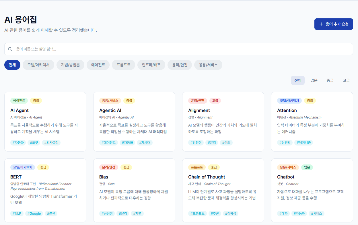
Task: Set difficulty level to 입문
Action: pyautogui.click(x=314, y=80)
